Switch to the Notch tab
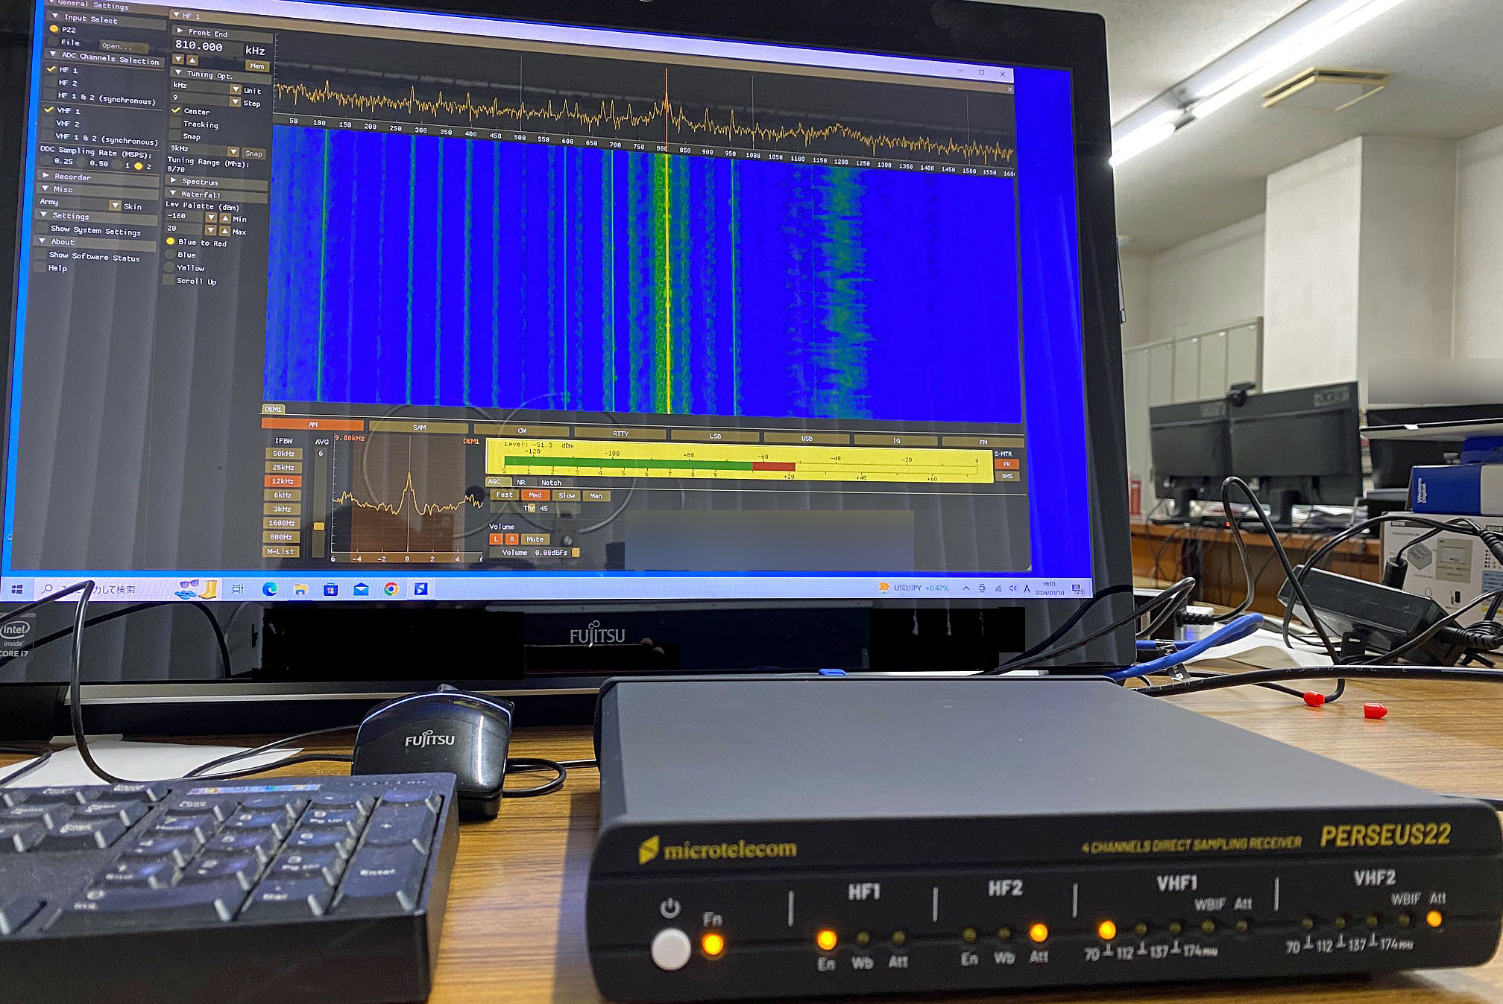This screenshot has width=1503, height=1004. (551, 483)
